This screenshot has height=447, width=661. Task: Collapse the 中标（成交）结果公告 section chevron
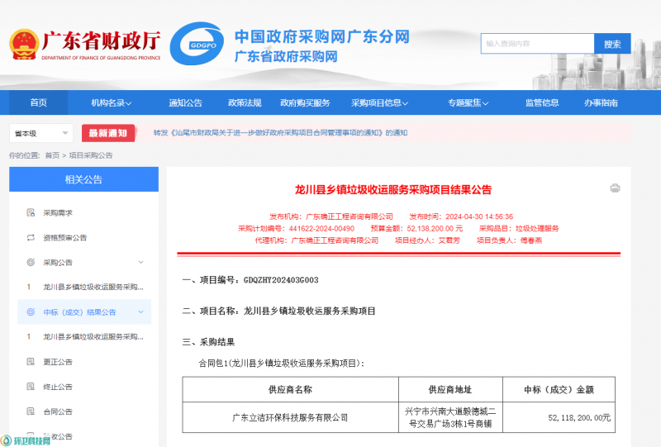pos(140,312)
